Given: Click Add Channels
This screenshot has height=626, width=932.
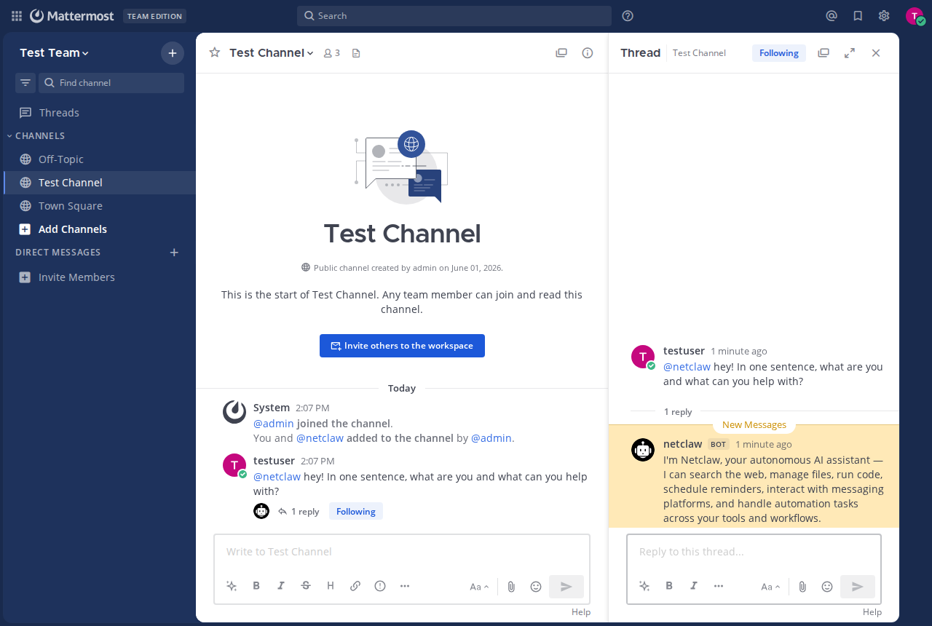Looking at the screenshot, I should coord(99,229).
